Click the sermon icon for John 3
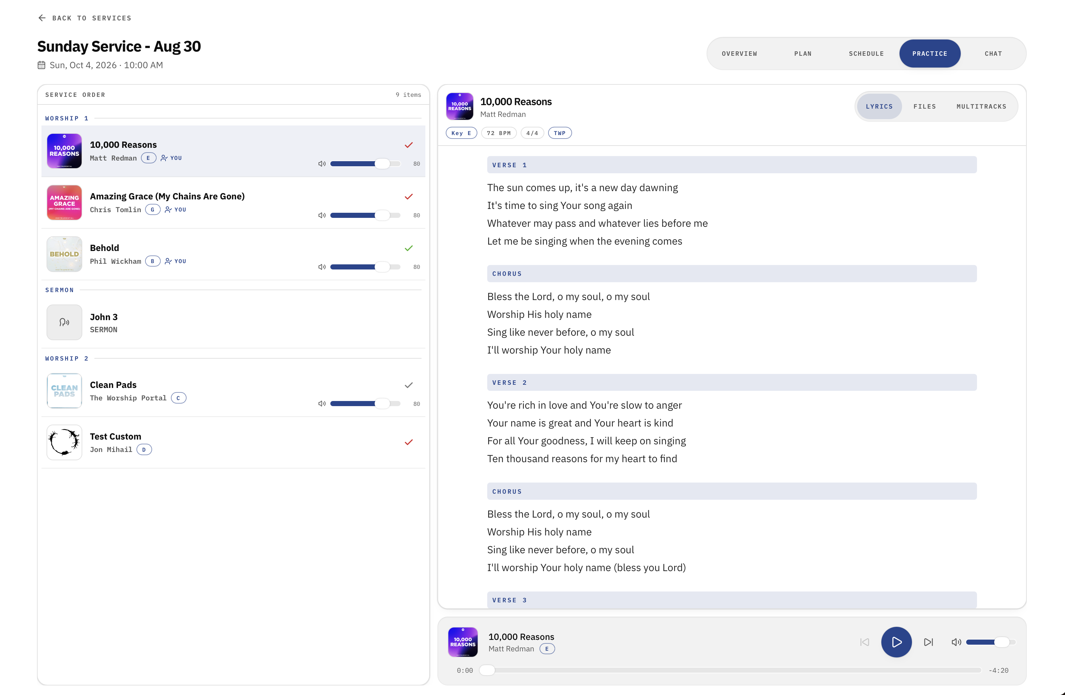The image size is (1065, 695). (x=64, y=322)
